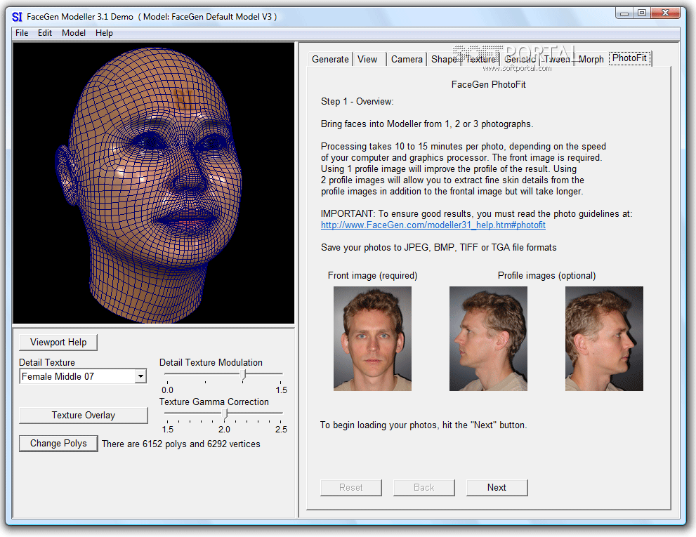Switch to the Shape tab
Screen dimensions: 696x537
point(444,59)
